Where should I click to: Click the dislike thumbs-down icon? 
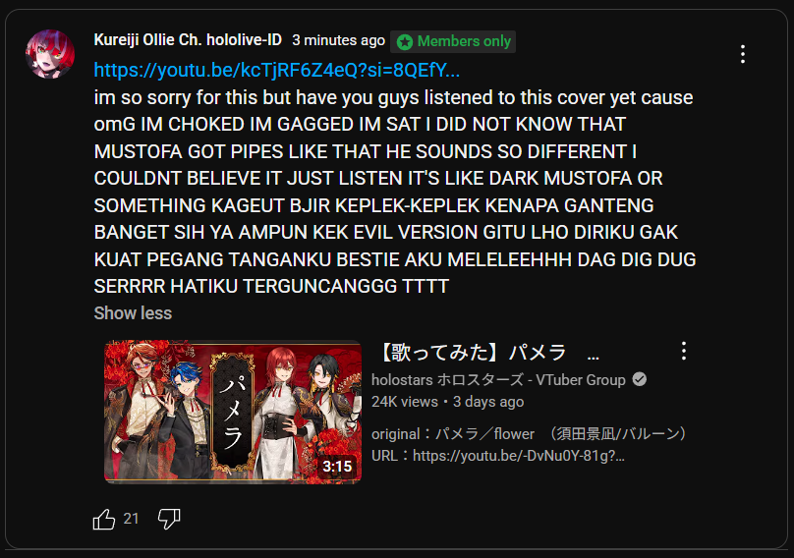[169, 519]
